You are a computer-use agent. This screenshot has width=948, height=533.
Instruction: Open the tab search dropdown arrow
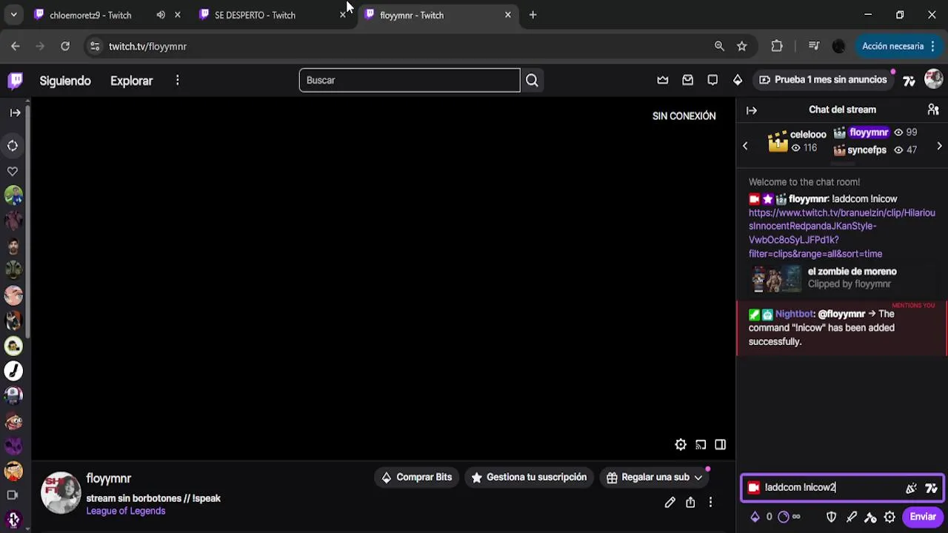click(13, 15)
